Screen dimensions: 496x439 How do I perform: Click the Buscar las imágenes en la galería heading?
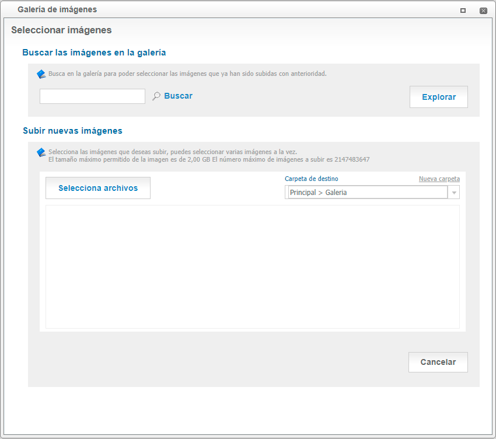[94, 53]
